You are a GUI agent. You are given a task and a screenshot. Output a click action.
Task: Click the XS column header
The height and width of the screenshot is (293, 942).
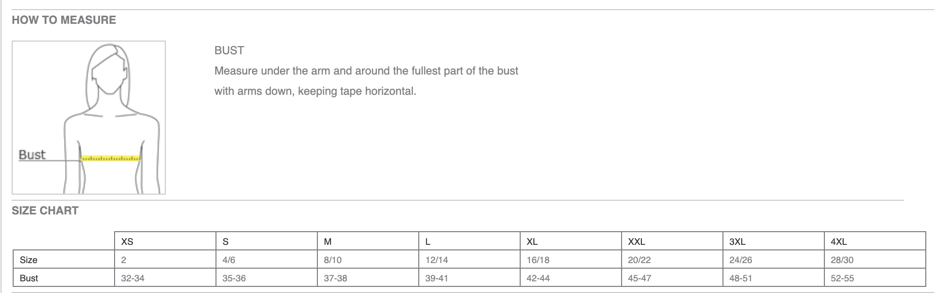[x=165, y=241]
